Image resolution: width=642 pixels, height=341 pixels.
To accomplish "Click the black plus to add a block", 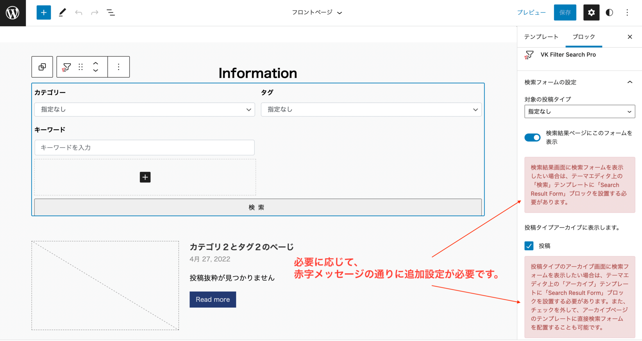I will 145,177.
